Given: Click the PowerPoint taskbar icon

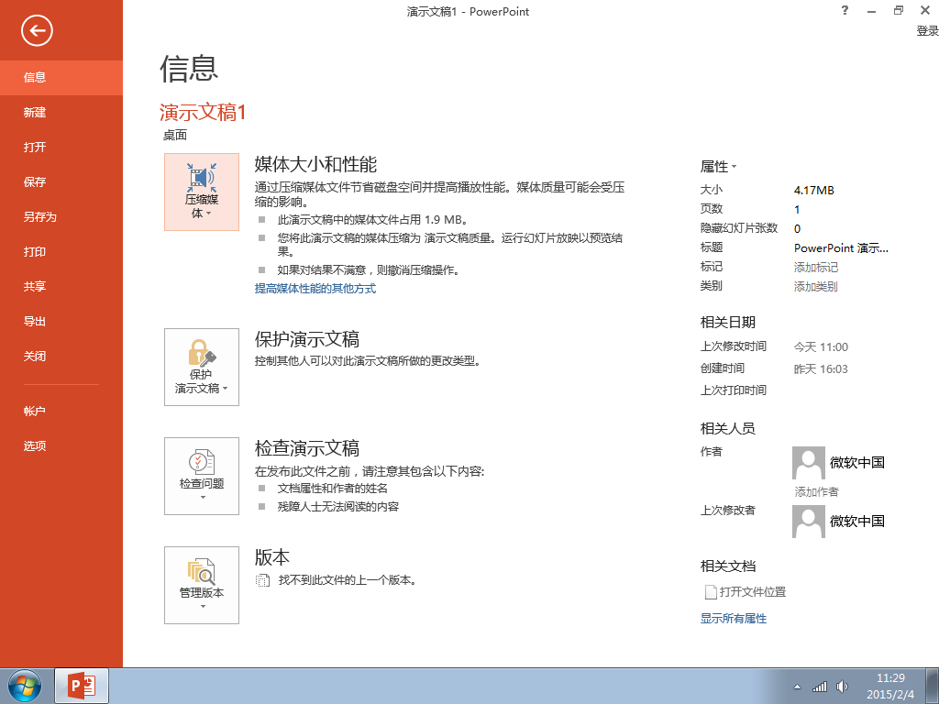Looking at the screenshot, I should point(82,686).
